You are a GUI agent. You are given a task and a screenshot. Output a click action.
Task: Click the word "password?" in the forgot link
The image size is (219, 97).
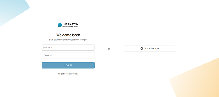pyautogui.click(x=74, y=74)
